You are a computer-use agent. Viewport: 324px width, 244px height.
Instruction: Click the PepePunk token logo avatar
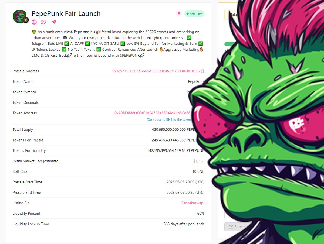[20, 16]
